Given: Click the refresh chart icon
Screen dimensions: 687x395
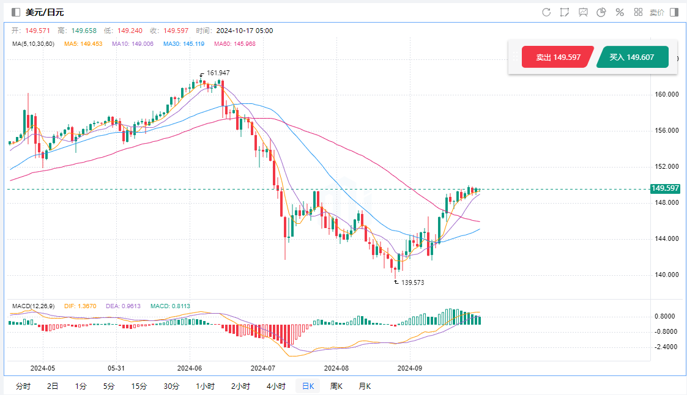Looking at the screenshot, I should 546,12.
